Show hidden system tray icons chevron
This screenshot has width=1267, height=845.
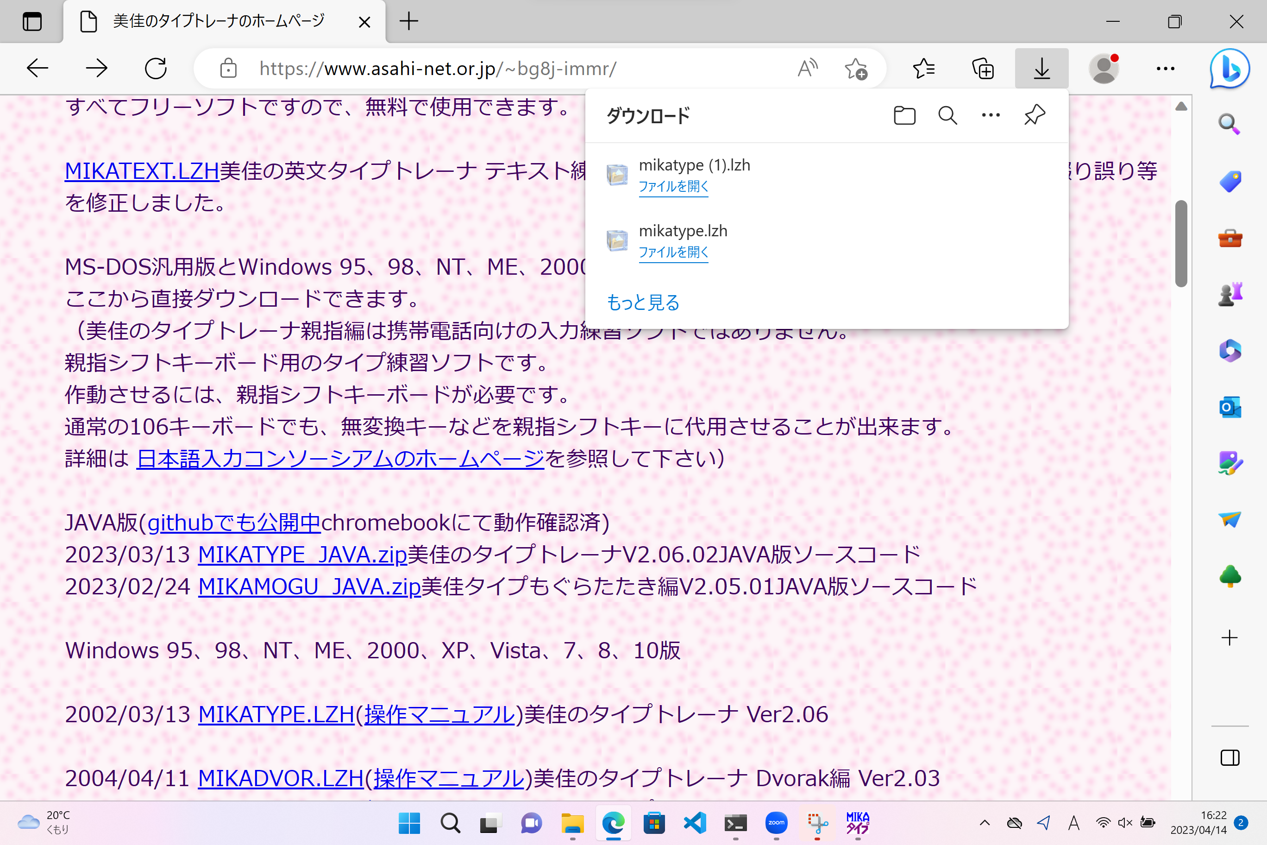point(984,822)
